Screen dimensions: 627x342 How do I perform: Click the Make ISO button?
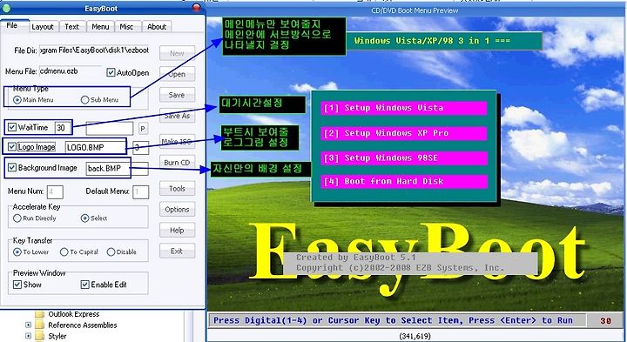tap(177, 142)
